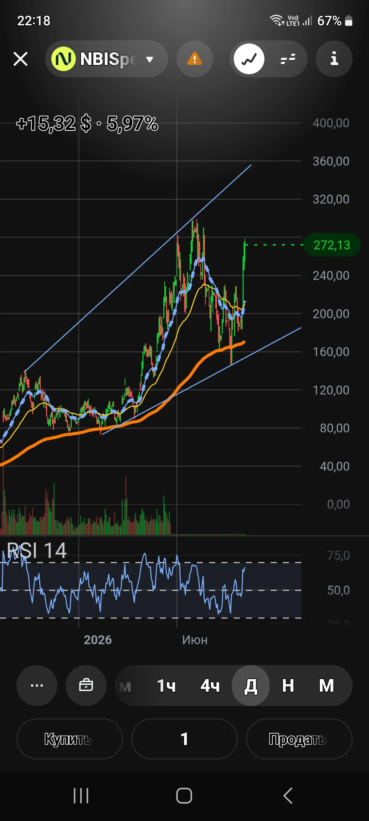
Task: Tap the Android recent apps button
Action: point(81,796)
